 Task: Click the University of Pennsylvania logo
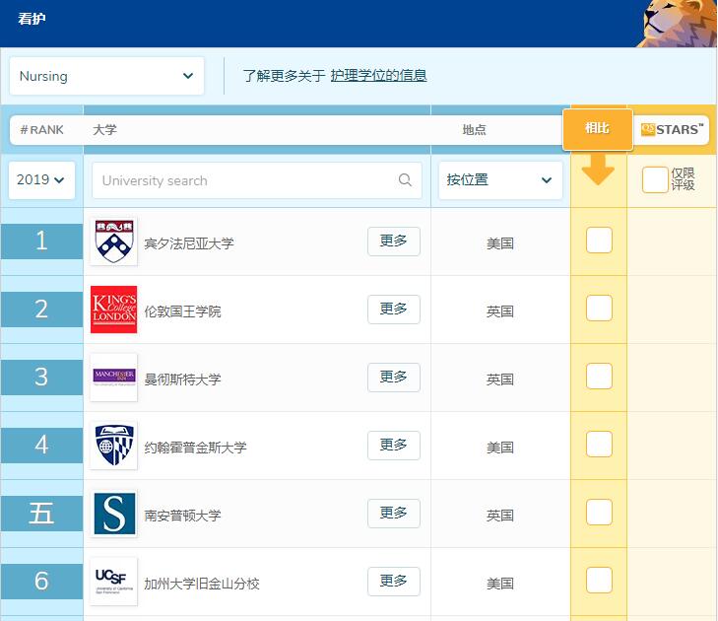tap(113, 241)
